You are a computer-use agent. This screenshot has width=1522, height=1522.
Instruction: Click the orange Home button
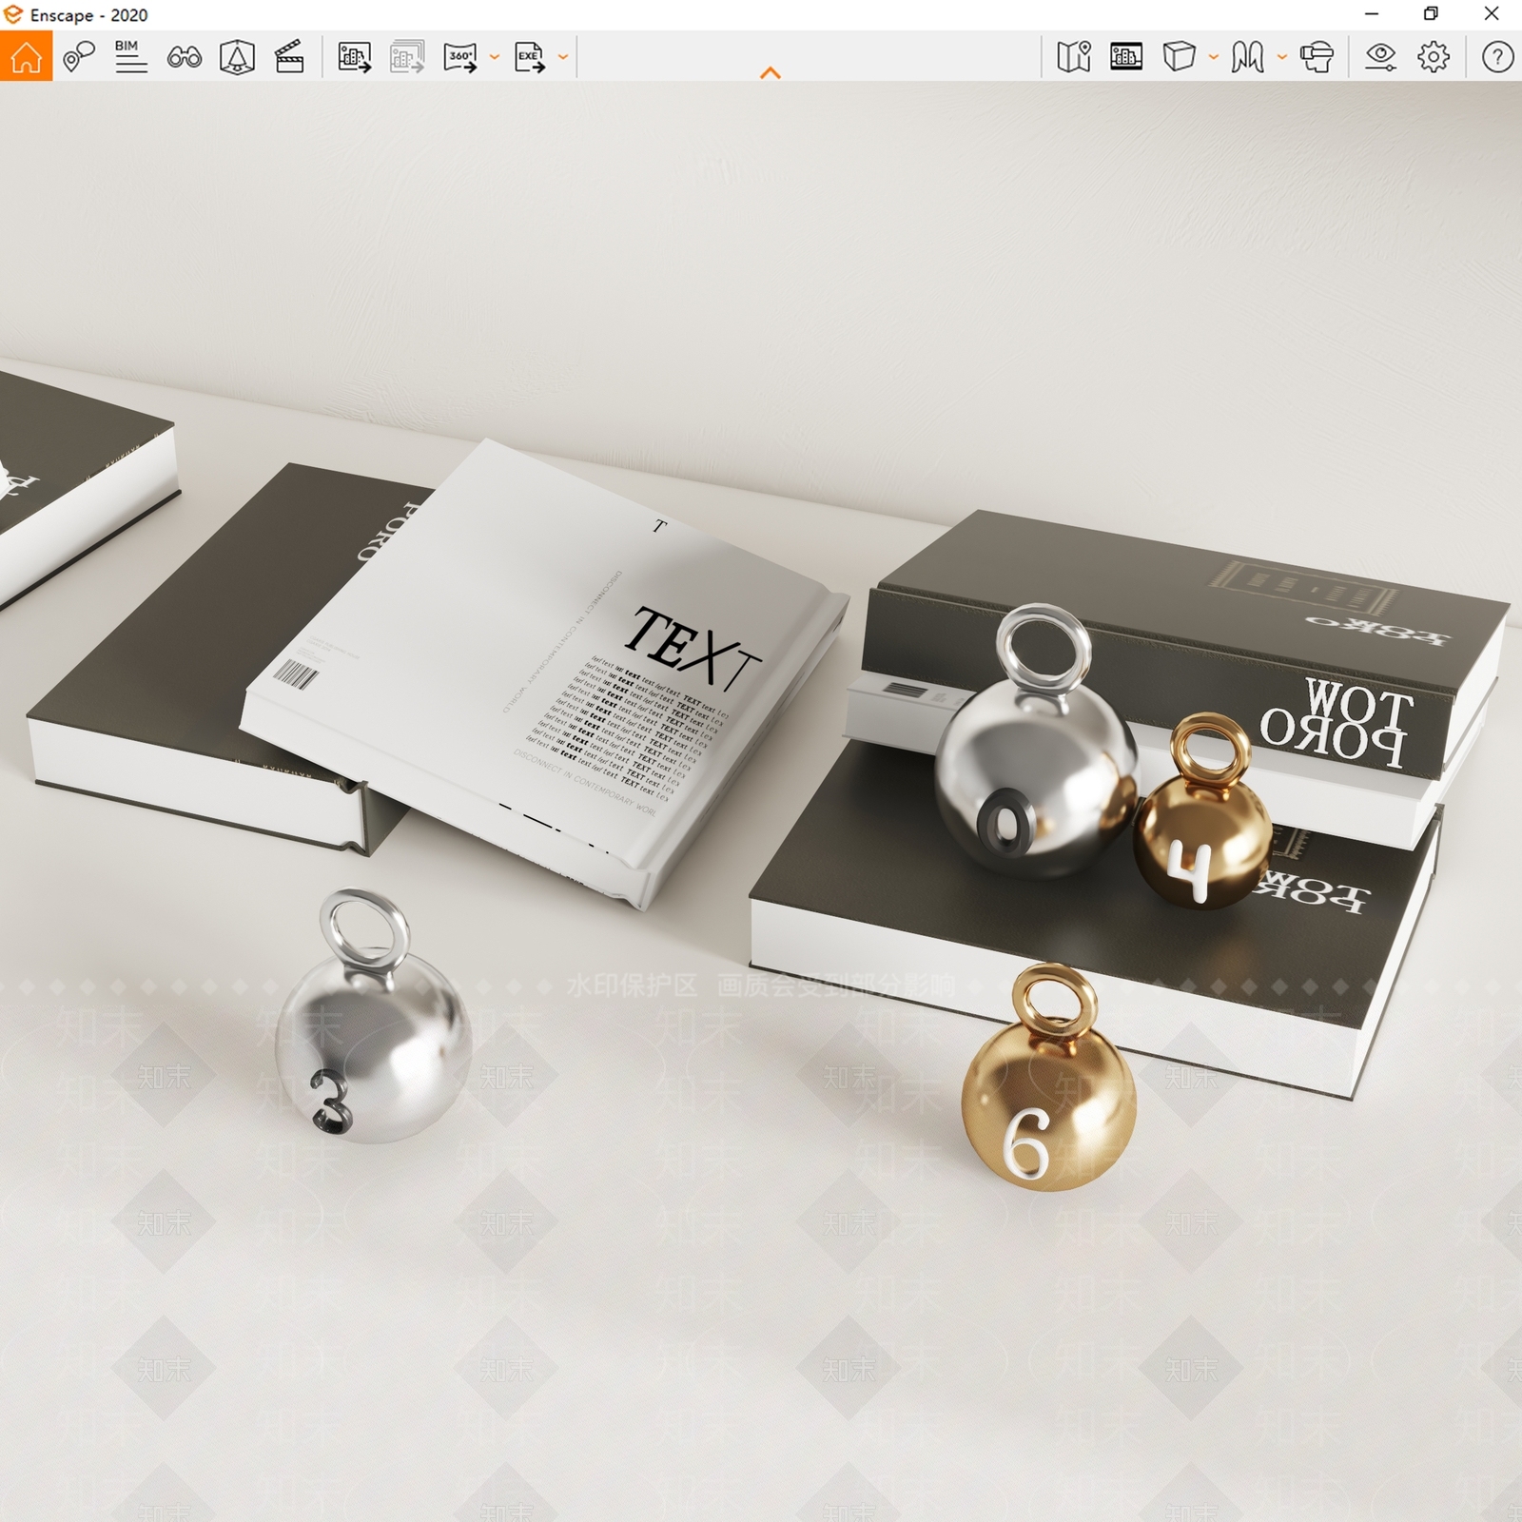(26, 56)
